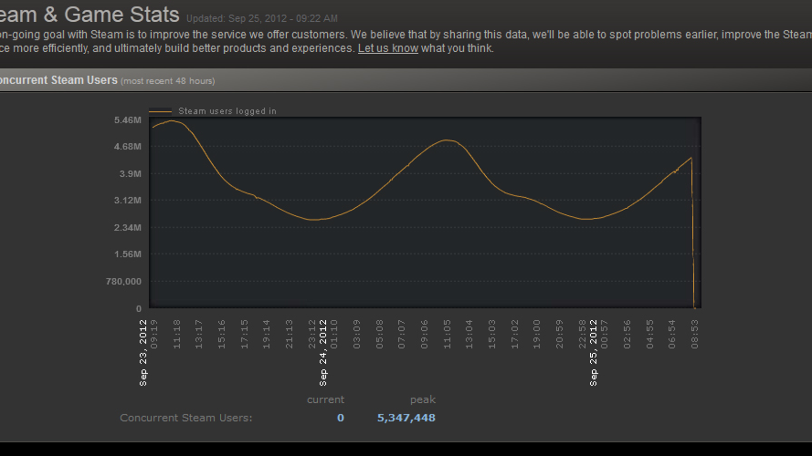This screenshot has width=812, height=456.
Task: Click the 5.46M y-axis label
Action: pos(128,120)
